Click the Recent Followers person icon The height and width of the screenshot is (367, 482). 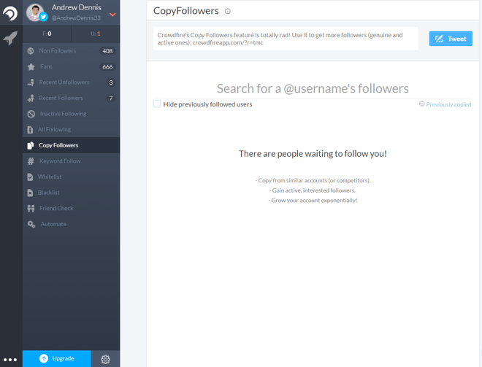coord(31,98)
